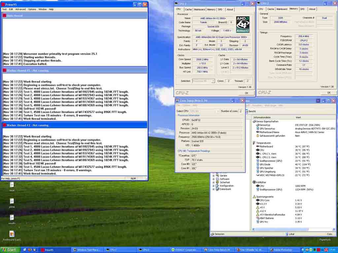Switch to Windows Task Manager taskbar button
This screenshot has width=338, height=253.
[x=87, y=250]
